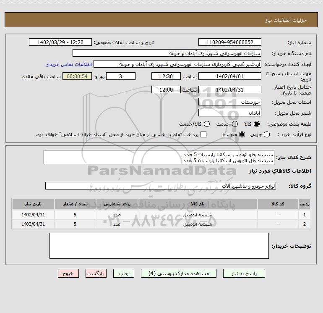Open the اطلاعات تماس خریدار link
Screen dimensions: 323x313
(x=69, y=64)
